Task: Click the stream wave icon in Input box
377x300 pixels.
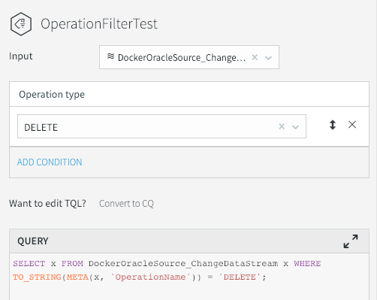Action: pyautogui.click(x=110, y=56)
